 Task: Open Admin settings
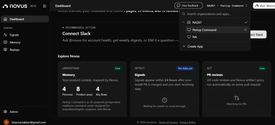tap(25, 112)
